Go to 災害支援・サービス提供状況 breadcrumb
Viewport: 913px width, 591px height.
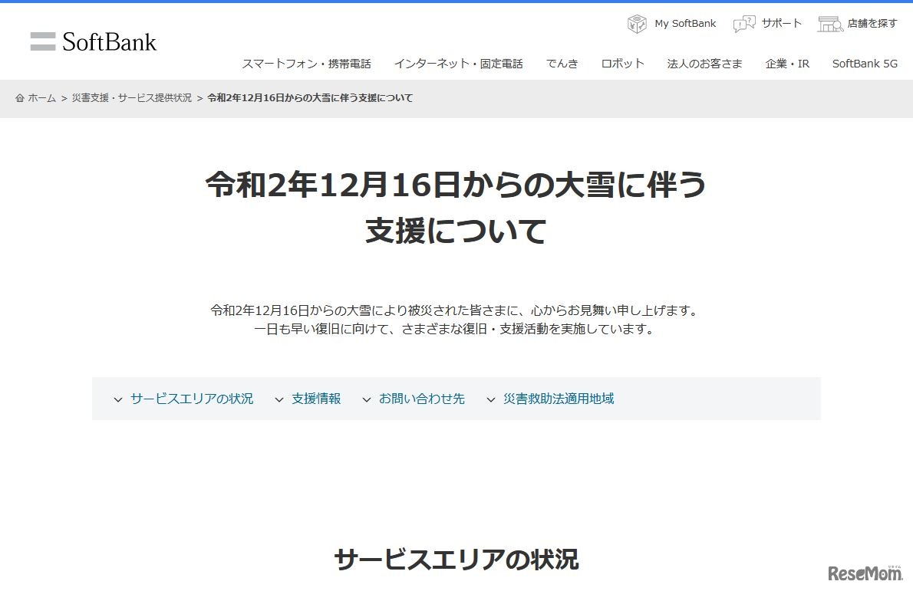click(132, 97)
